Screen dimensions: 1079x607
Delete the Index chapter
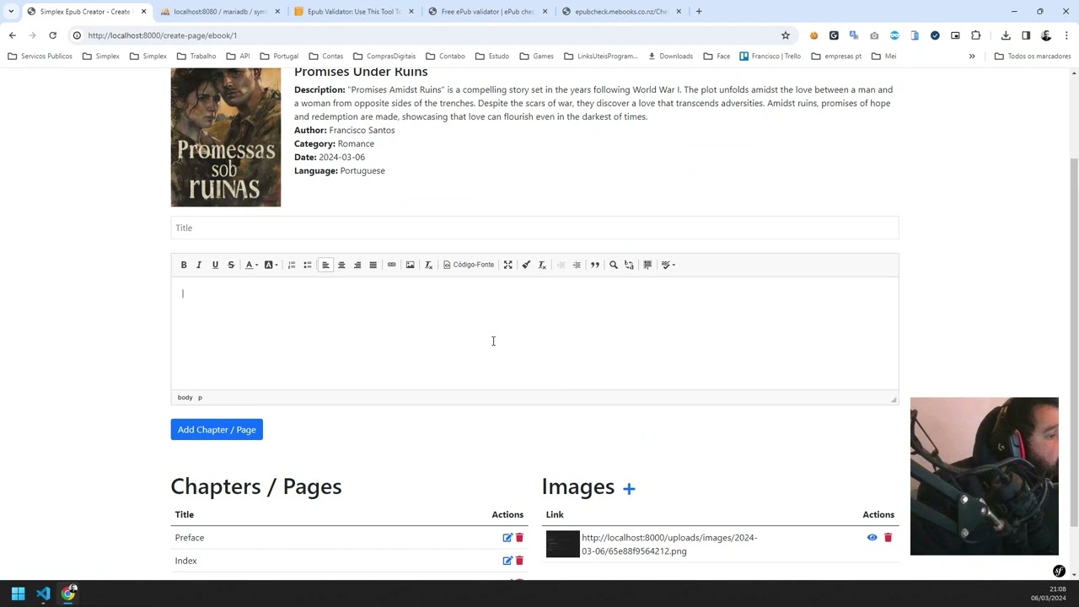pos(519,561)
